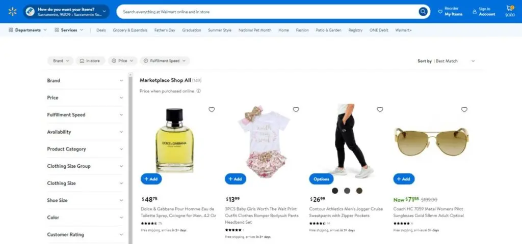Expand the Customer Rating filter section

(85, 235)
